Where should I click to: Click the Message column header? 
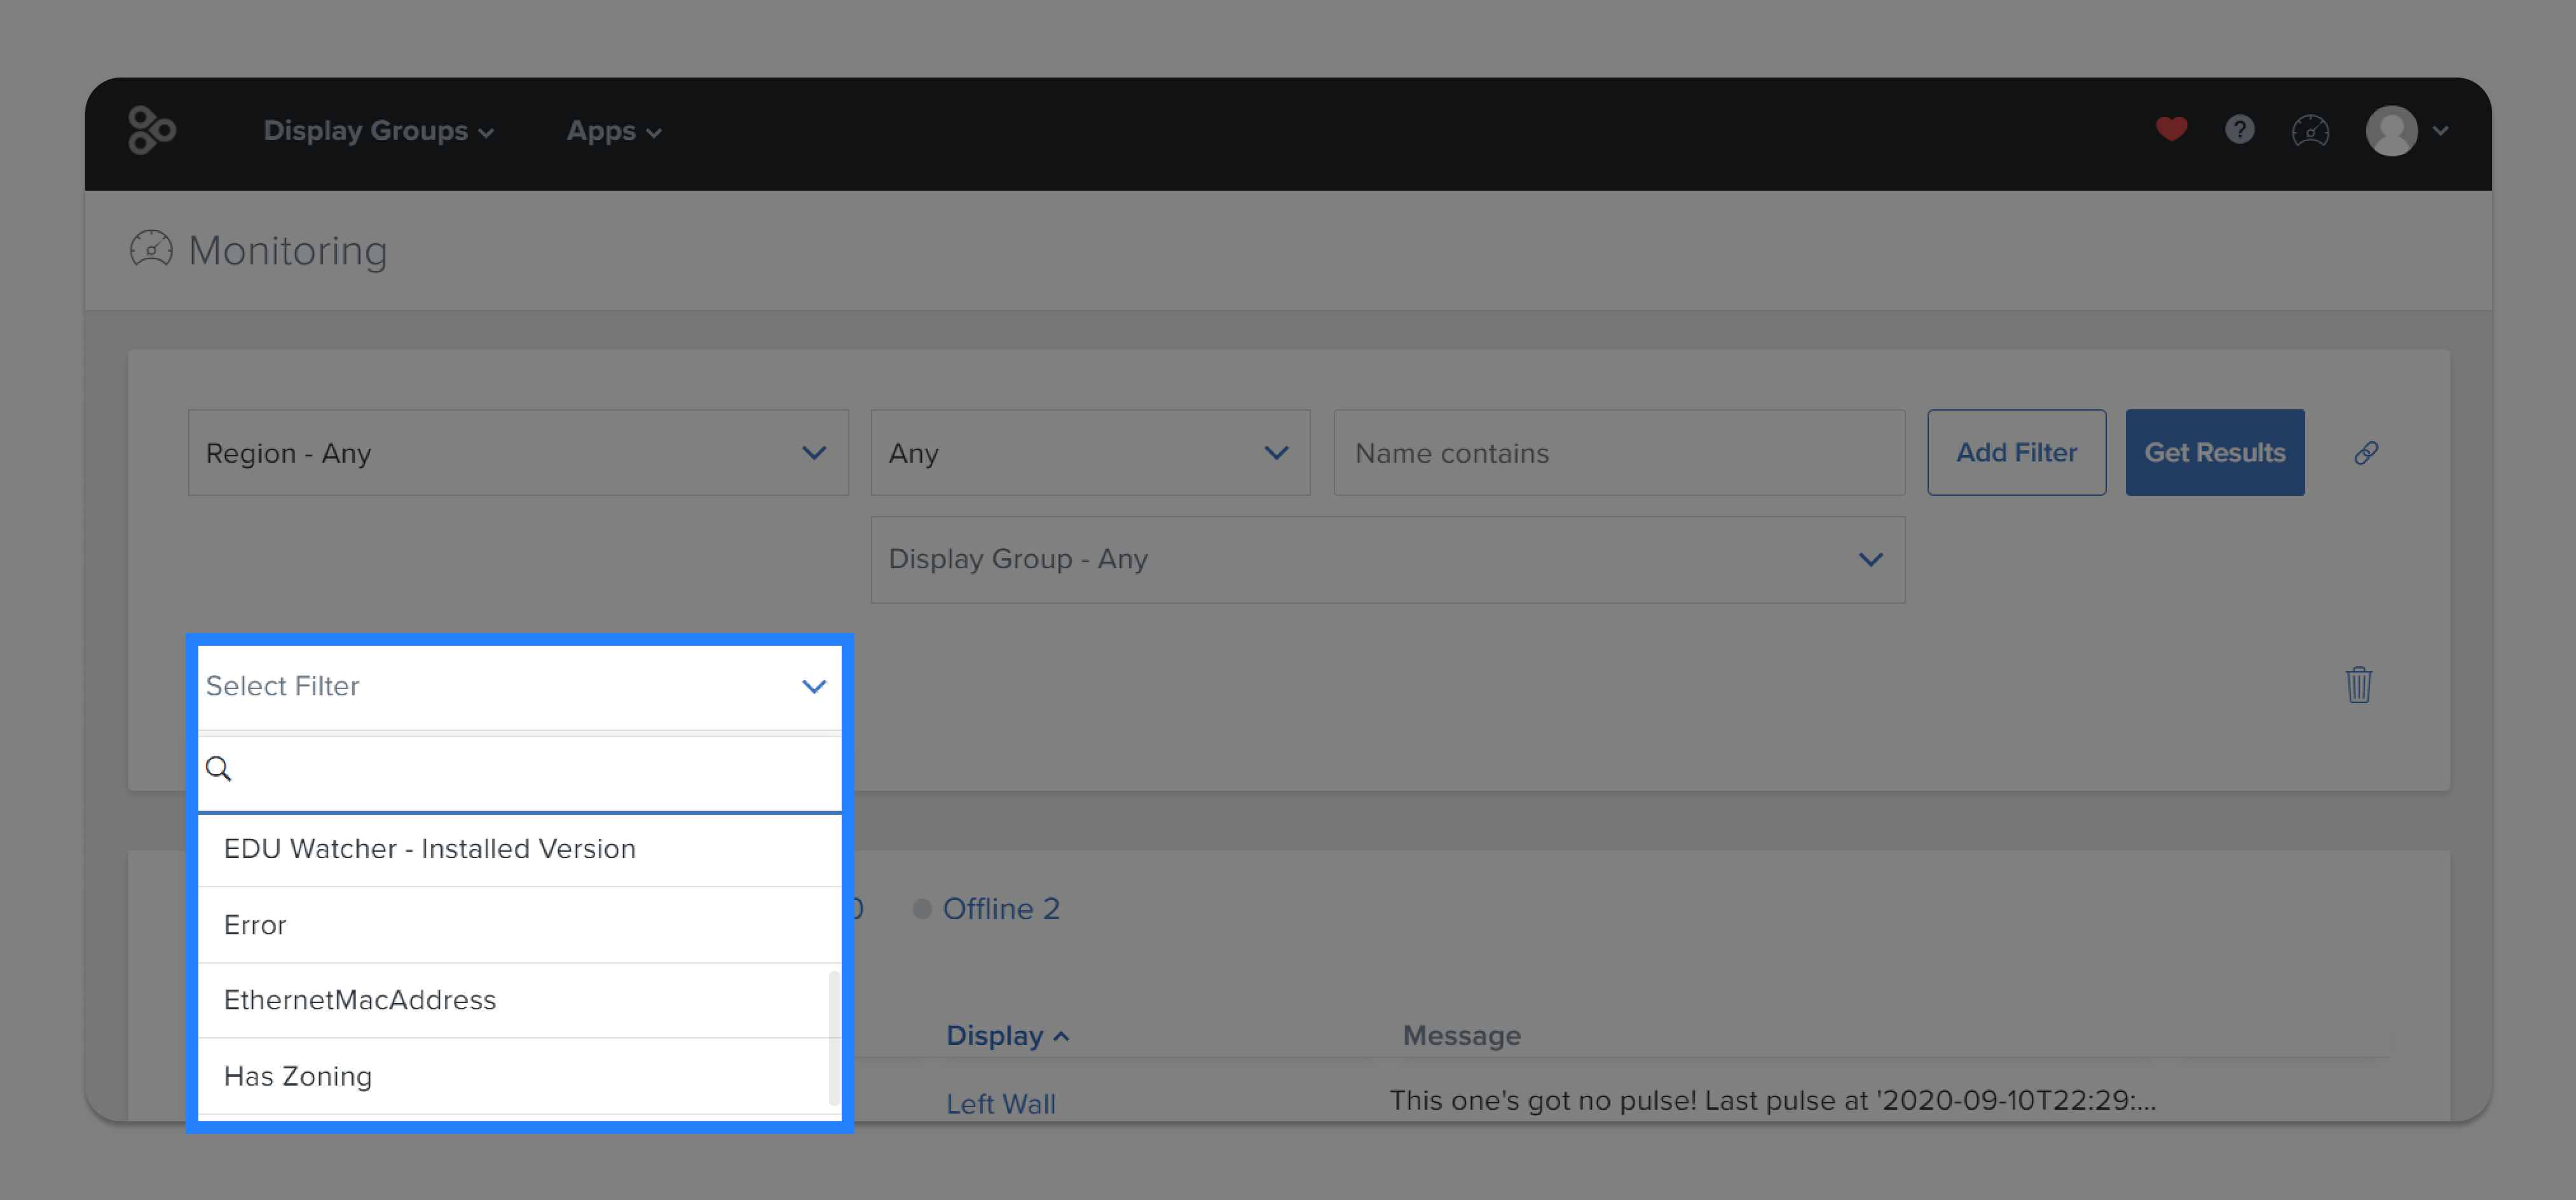pos(1461,1036)
